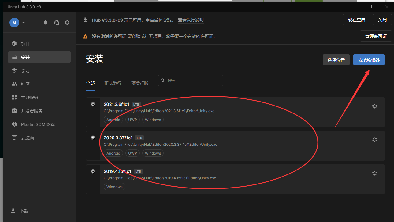Screen dimensions: 394x222
Task: Open Plastic SCM 网盘 in the sidebar
Action: (x=39, y=124)
